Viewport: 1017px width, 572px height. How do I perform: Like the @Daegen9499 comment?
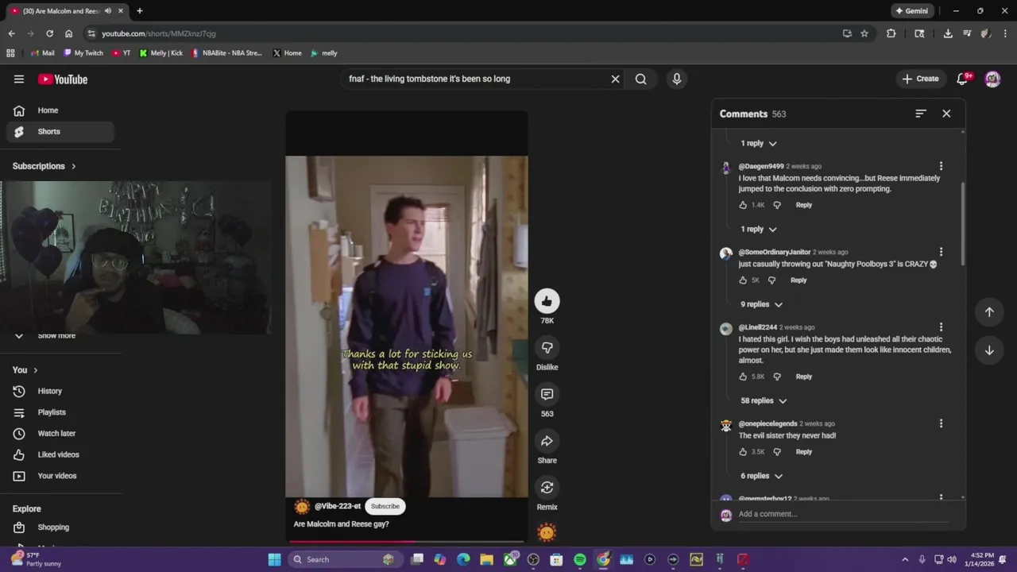tap(743, 205)
